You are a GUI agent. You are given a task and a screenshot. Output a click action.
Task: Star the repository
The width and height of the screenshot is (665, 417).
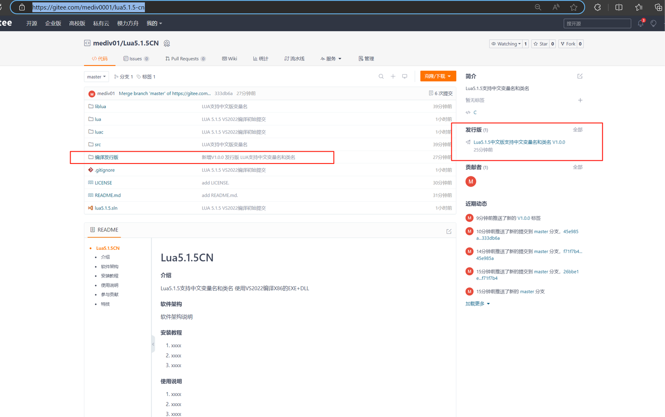pyautogui.click(x=540, y=43)
